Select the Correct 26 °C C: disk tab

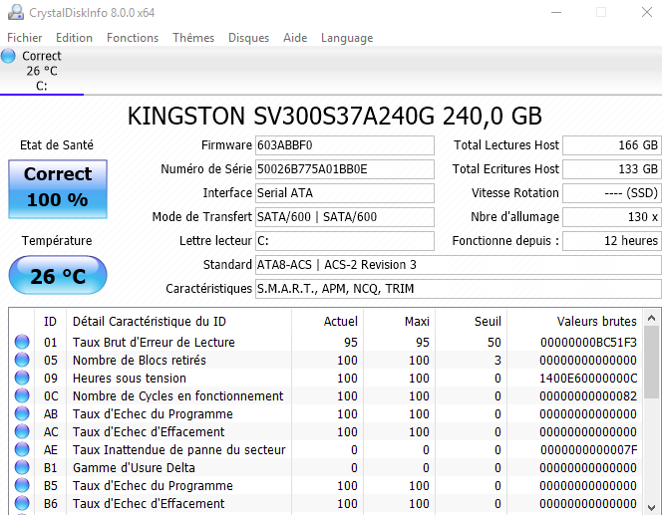pyautogui.click(x=42, y=71)
